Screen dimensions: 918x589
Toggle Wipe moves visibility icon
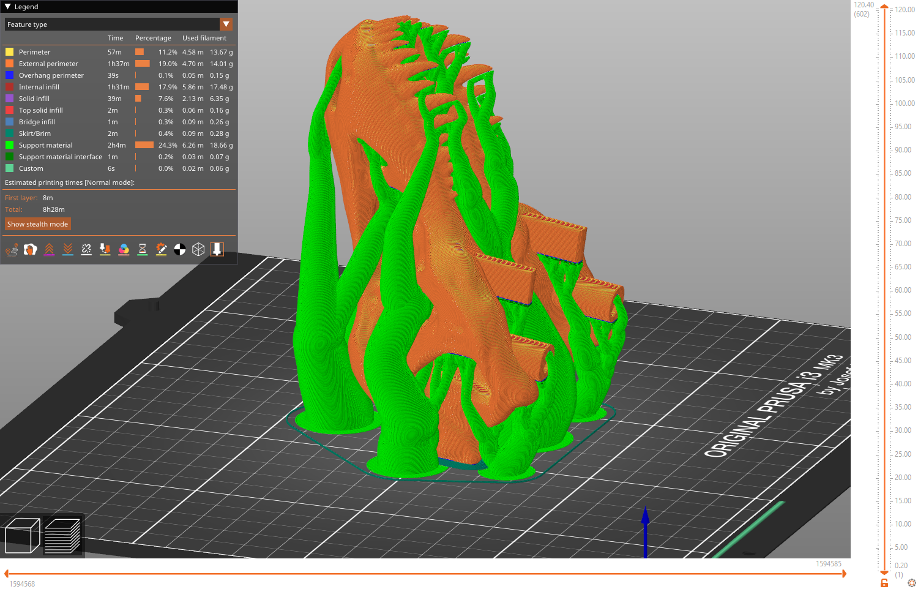(31, 249)
